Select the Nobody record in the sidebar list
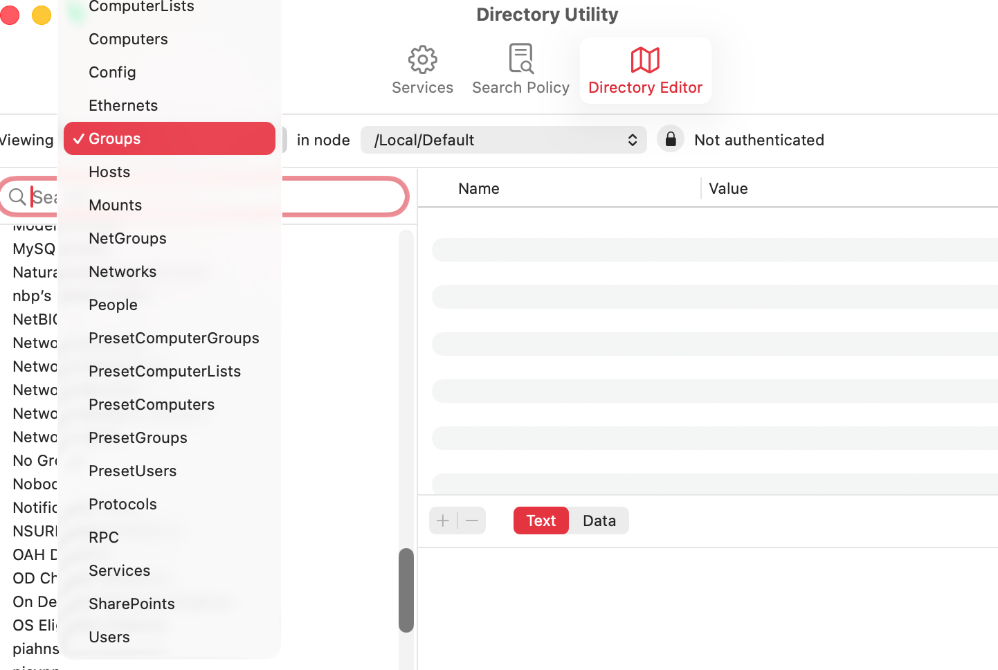Image resolution: width=998 pixels, height=670 pixels. pos(35,484)
